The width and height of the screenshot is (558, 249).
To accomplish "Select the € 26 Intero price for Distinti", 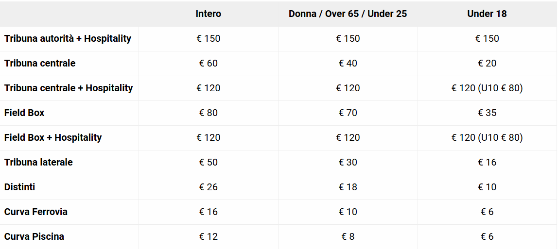I will click(208, 187).
